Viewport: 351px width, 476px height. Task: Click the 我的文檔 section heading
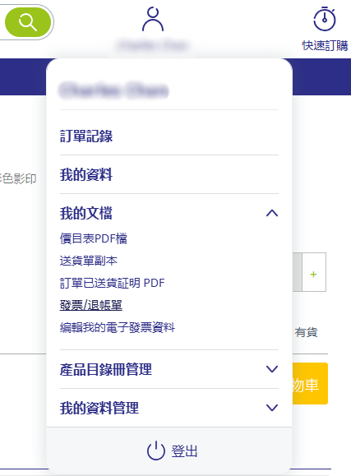click(86, 213)
